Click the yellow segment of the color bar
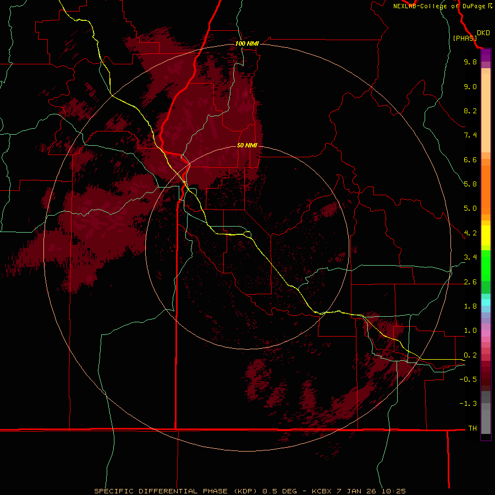Image resolution: width=495 pixels, height=495 pixels. [486, 235]
